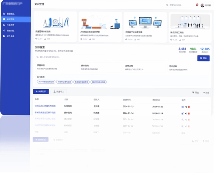Open the 展会实用工具包 card image
This screenshot has width=214, height=173.
click(x=190, y=22)
